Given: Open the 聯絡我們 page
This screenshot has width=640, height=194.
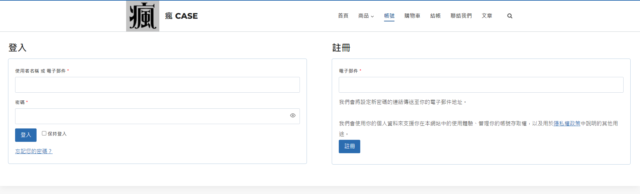Looking at the screenshot, I should coord(461,16).
